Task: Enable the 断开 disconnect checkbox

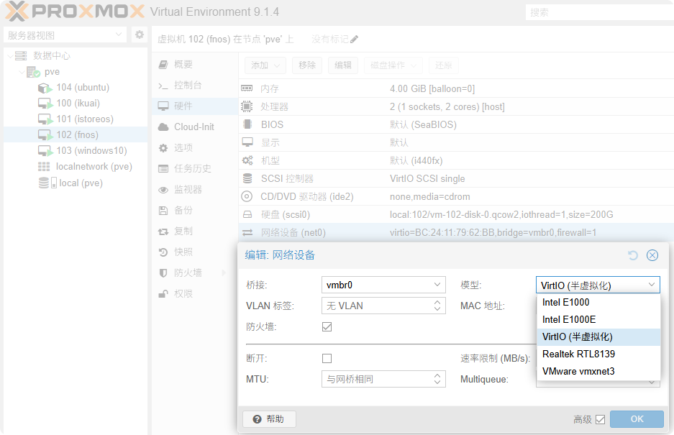Action: pos(327,357)
